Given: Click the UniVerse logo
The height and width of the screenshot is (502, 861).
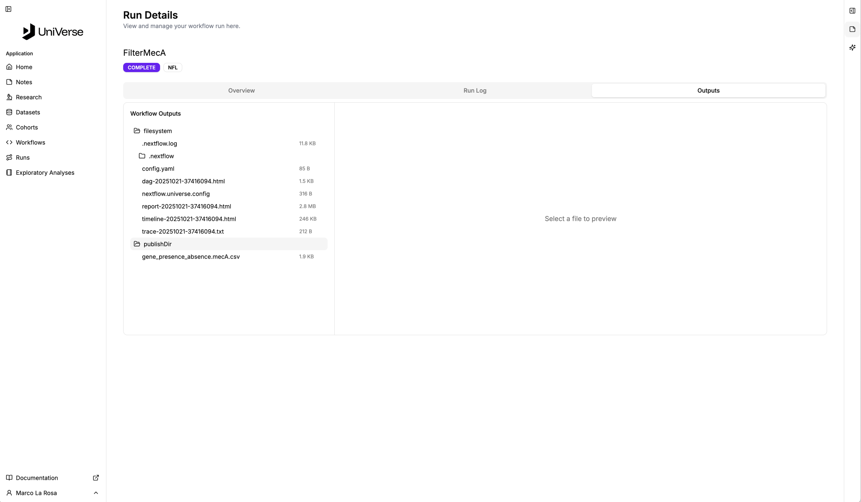Looking at the screenshot, I should (x=53, y=32).
